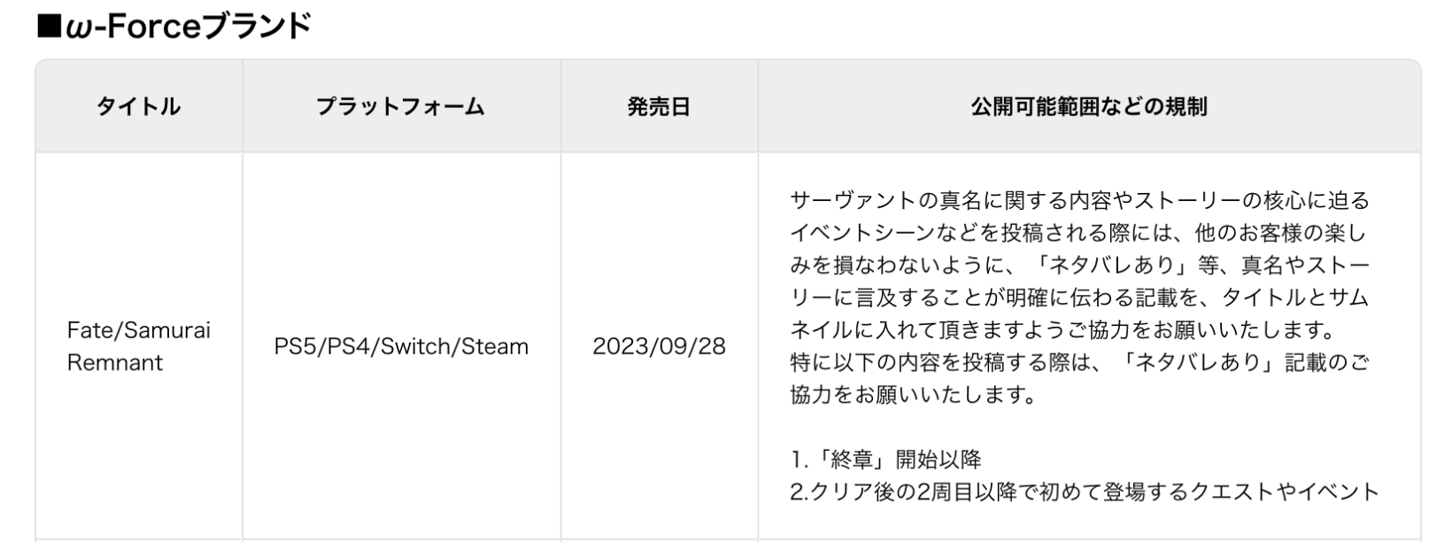Click the line starting 特に以下の内容を投稿
The height and width of the screenshot is (542, 1452).
(x=1079, y=363)
